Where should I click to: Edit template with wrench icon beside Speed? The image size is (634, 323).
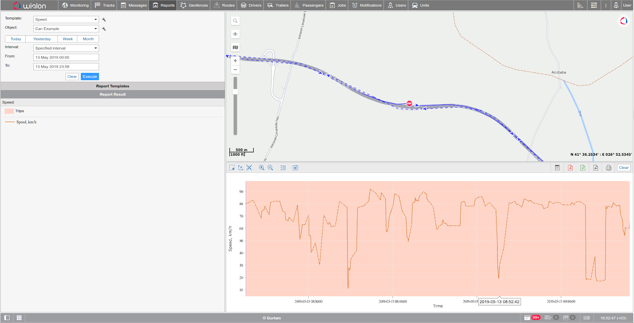pos(104,19)
